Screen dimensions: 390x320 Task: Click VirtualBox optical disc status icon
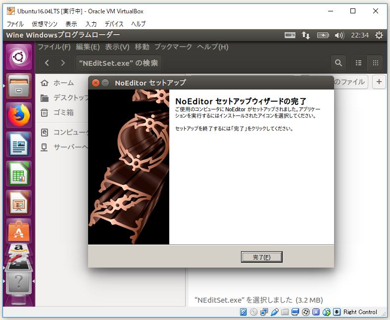254,312
